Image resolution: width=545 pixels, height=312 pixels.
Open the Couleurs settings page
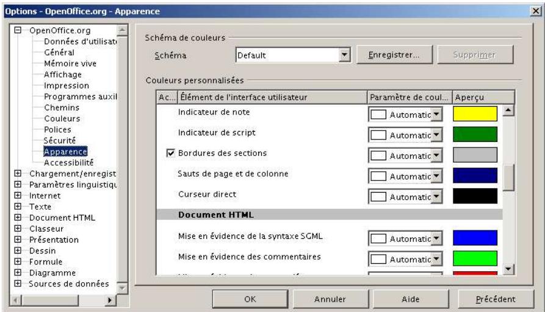coord(62,119)
